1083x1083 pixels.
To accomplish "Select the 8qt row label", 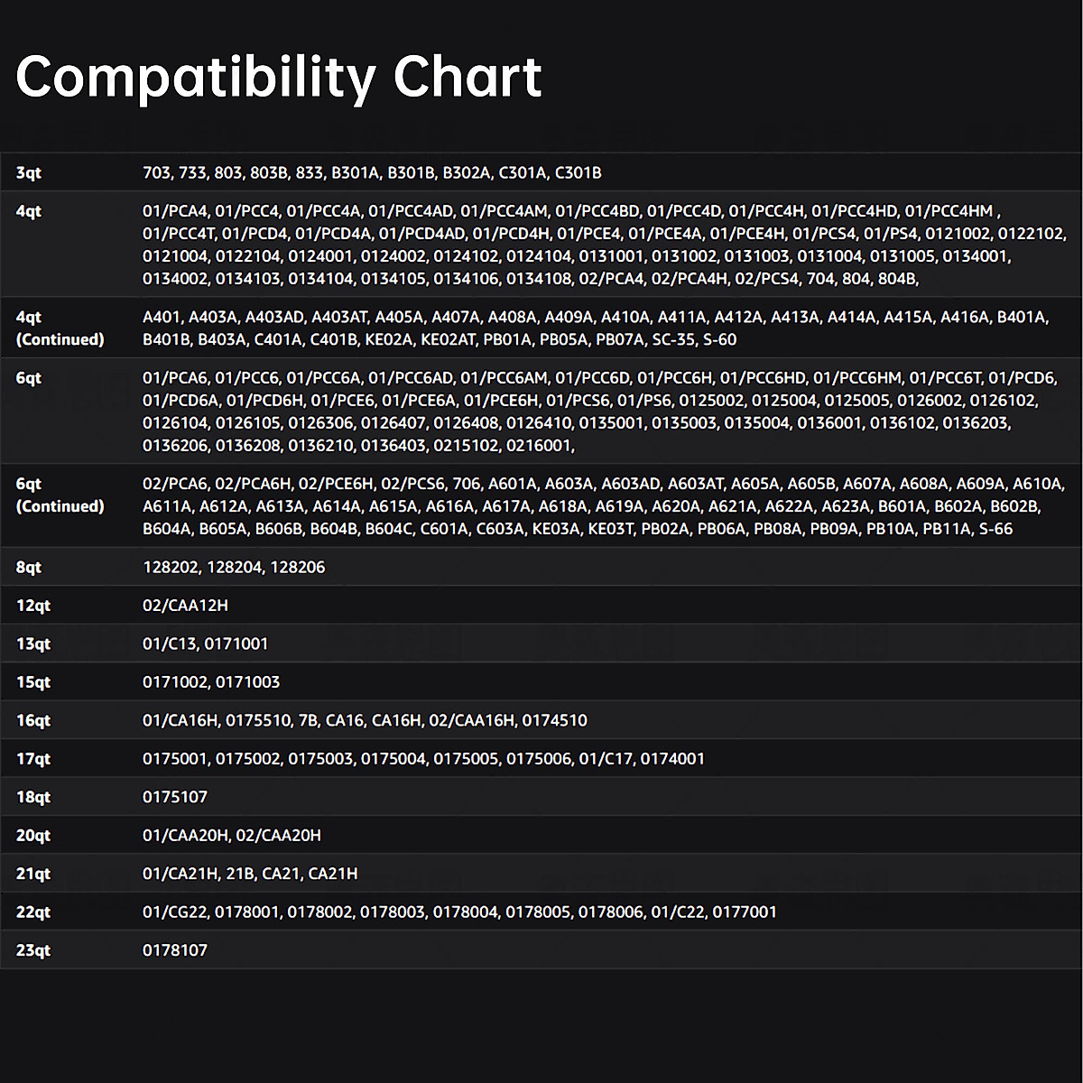I will tap(29, 567).
